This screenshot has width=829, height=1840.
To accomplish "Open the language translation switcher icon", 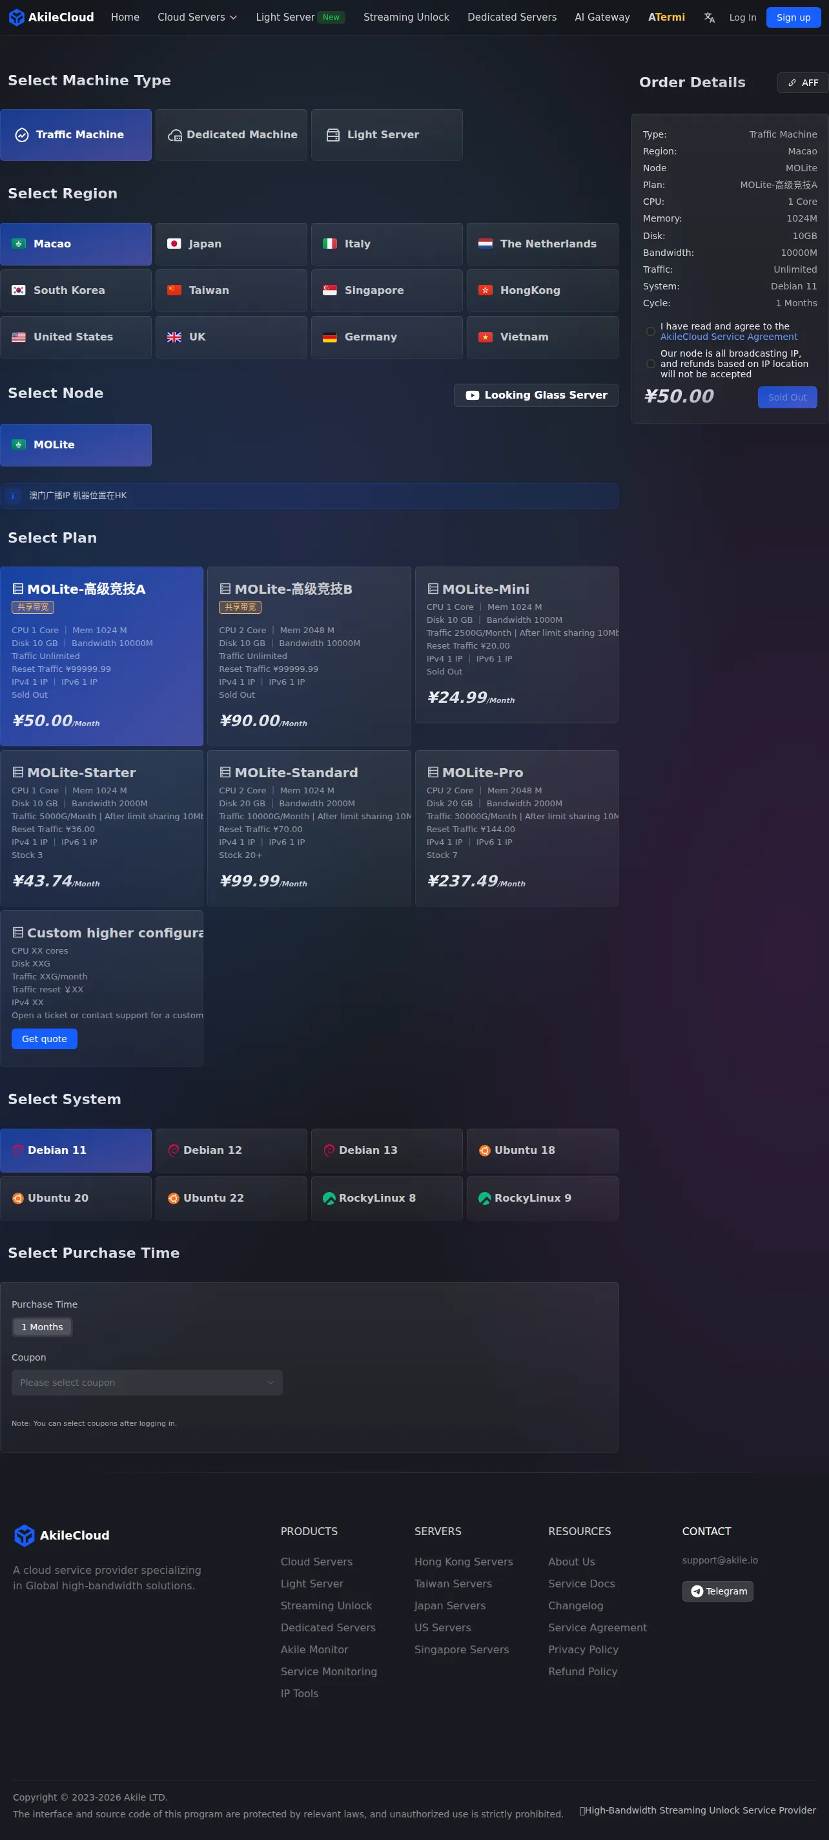I will [709, 17].
